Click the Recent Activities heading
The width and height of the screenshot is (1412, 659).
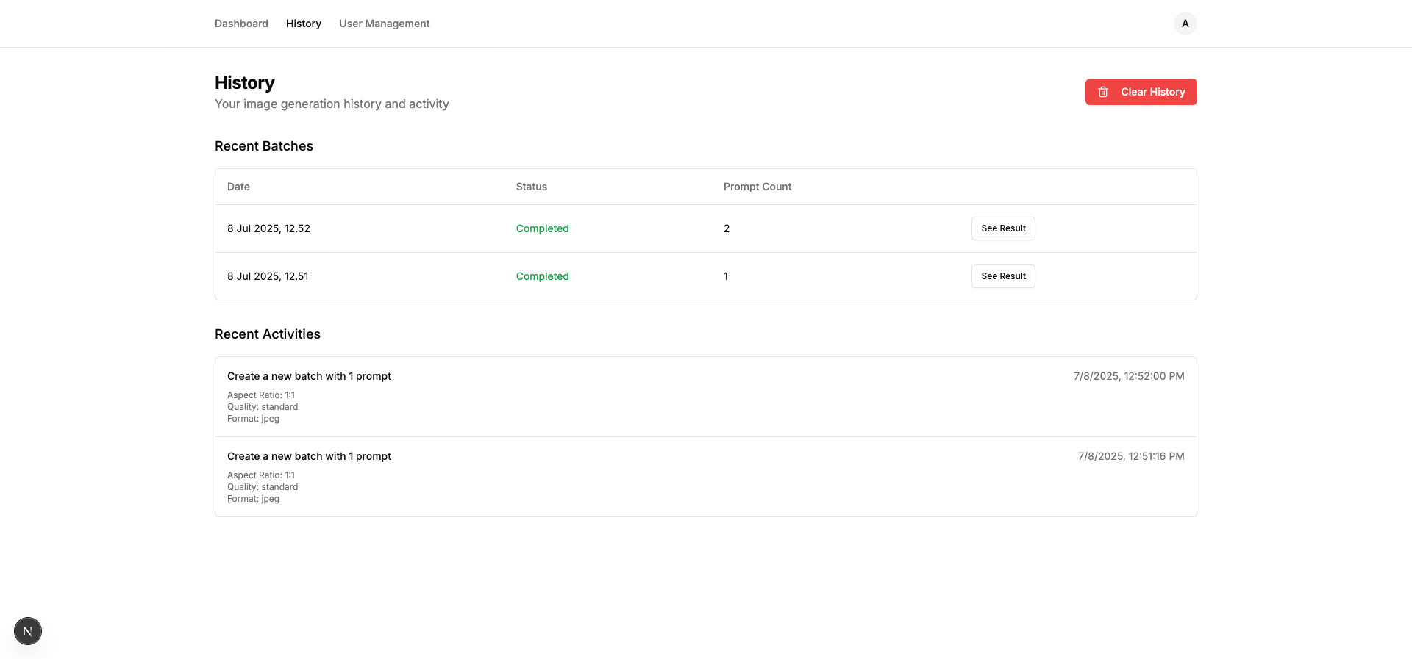pyautogui.click(x=267, y=334)
